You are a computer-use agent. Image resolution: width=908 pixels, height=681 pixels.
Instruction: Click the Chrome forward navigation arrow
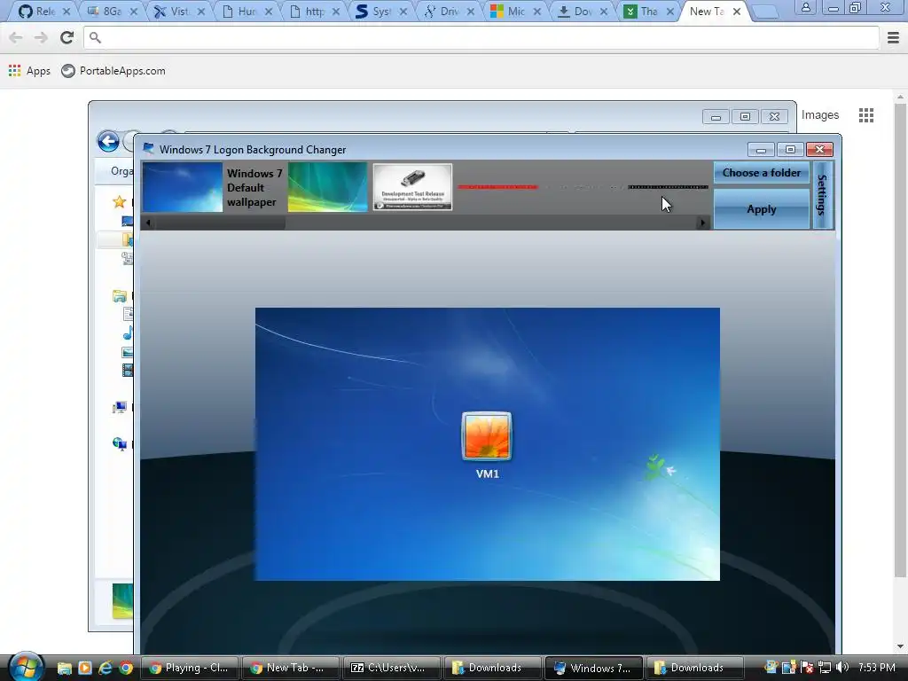(41, 37)
